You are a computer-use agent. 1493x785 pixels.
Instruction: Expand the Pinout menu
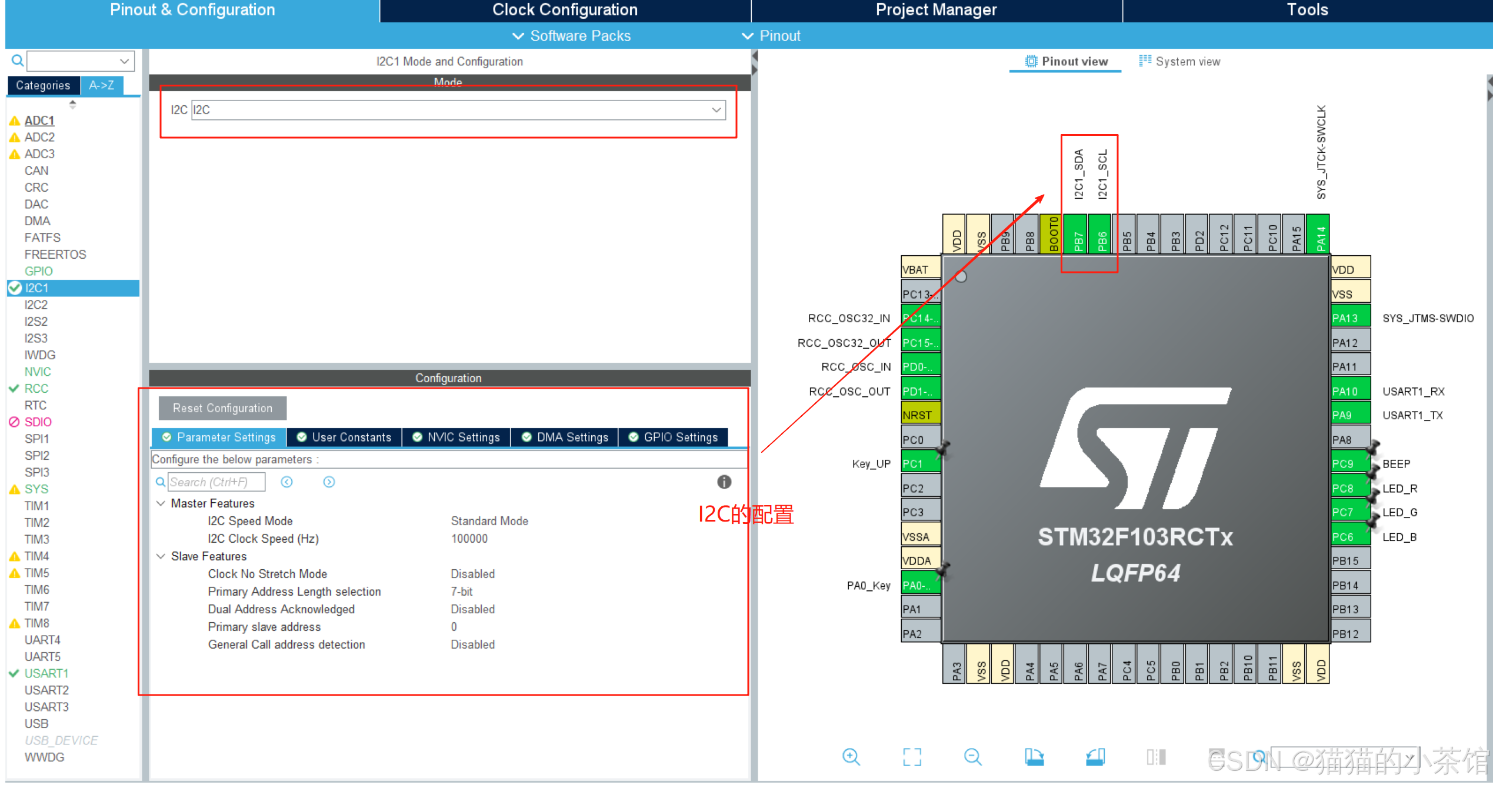click(771, 36)
